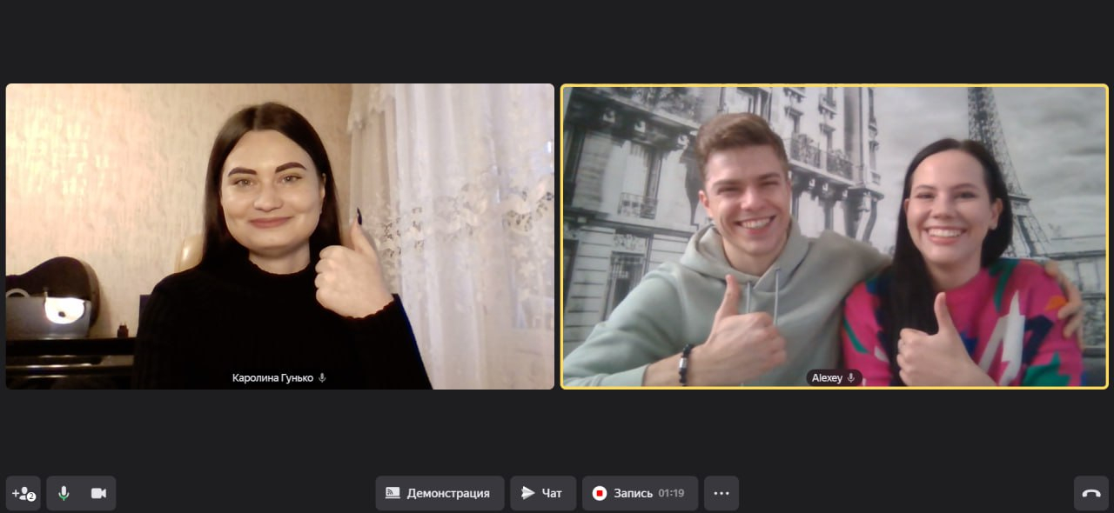Viewport: 1114px width, 513px height.
Task: Open the three-dots more options menu
Action: [x=721, y=493]
